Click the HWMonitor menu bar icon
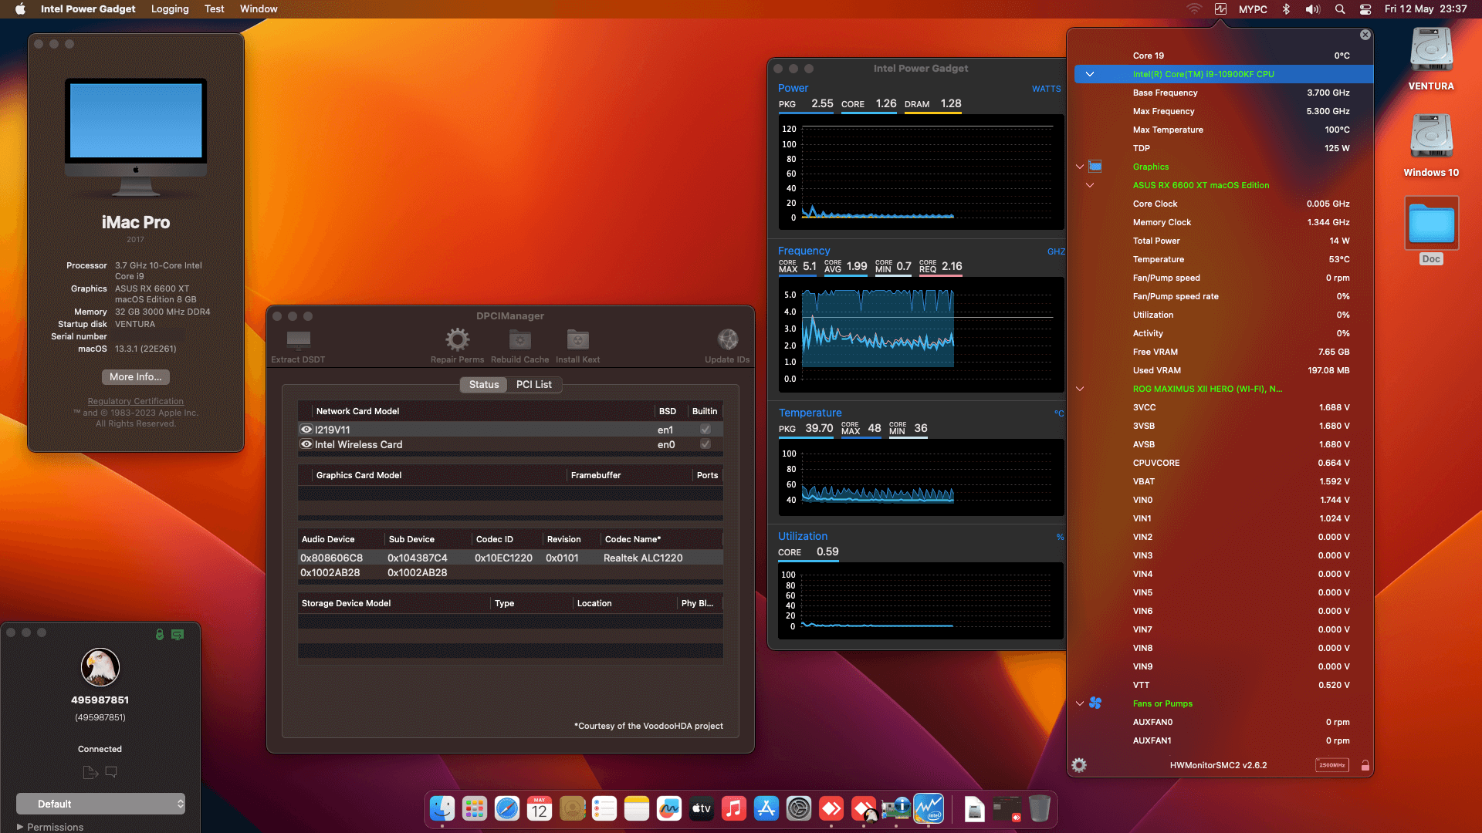 (1220, 9)
